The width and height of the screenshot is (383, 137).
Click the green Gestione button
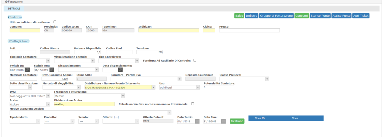point(237,121)
